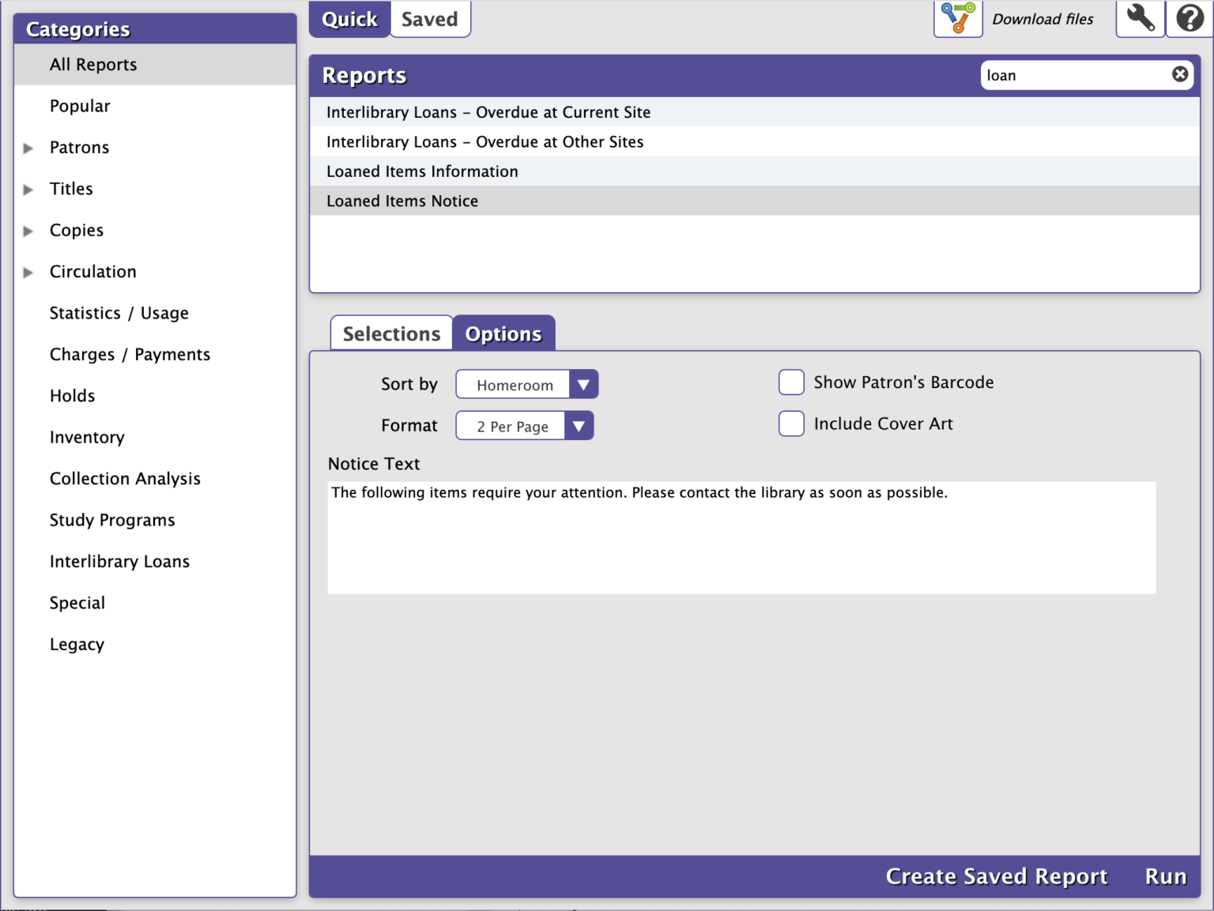This screenshot has height=911, width=1214.
Task: Expand the Titles category
Action: [x=28, y=190]
